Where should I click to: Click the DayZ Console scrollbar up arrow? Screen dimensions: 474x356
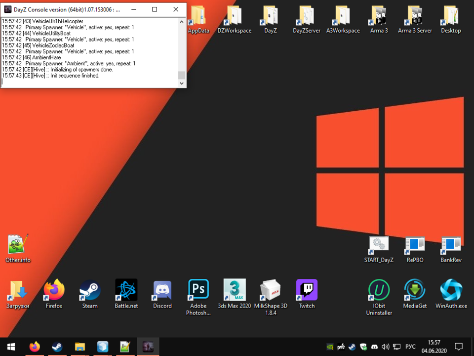(x=181, y=22)
